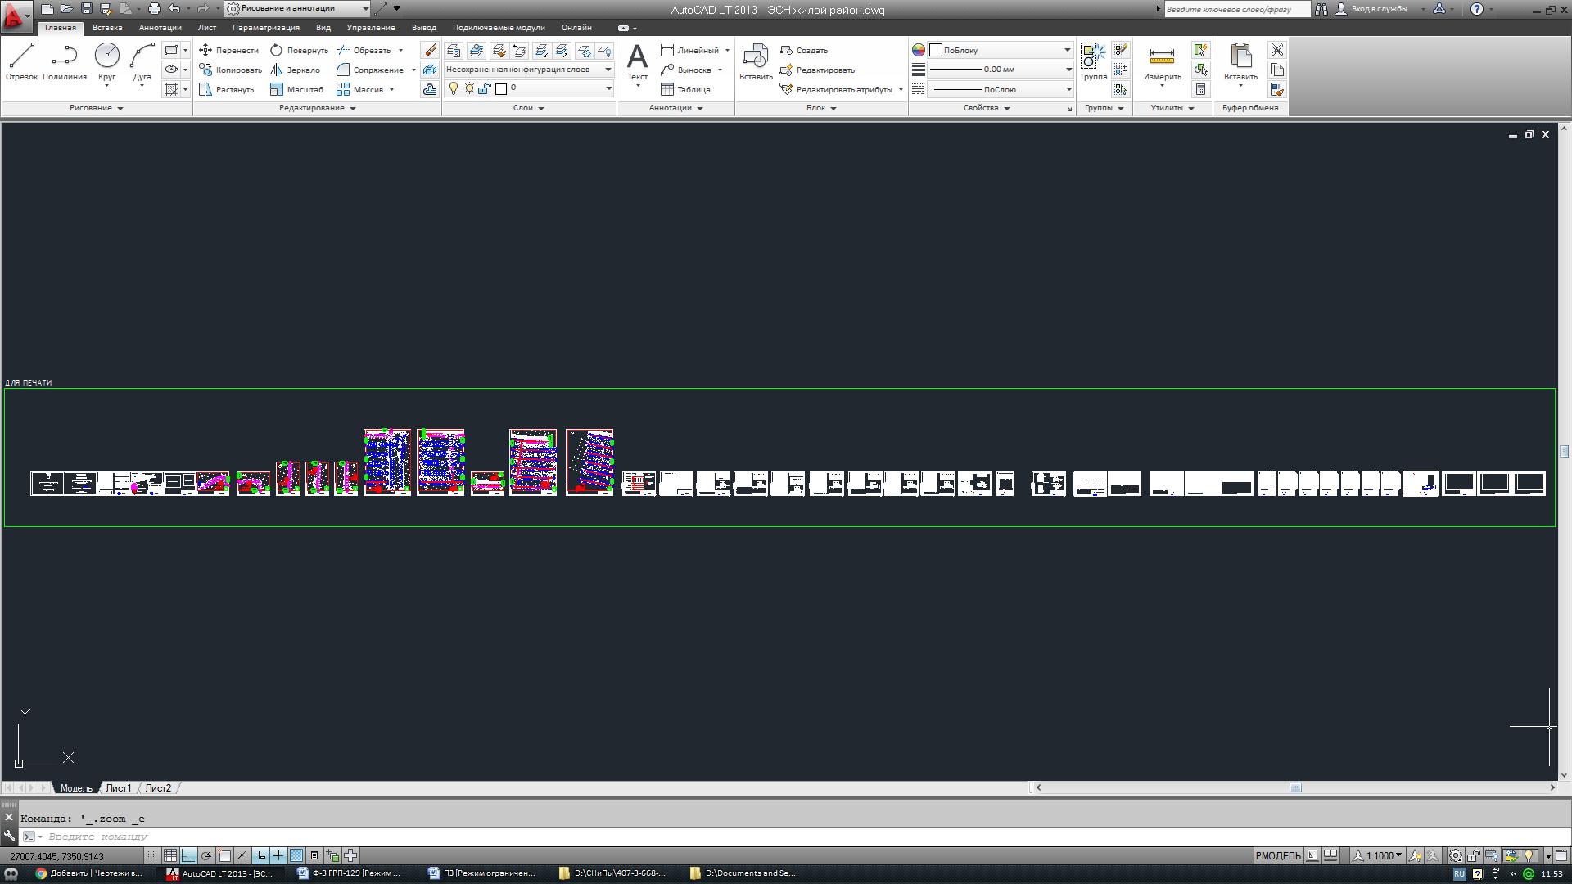The width and height of the screenshot is (1572, 884).
Task: Toggle object snap in status bar
Action: pyautogui.click(x=224, y=855)
